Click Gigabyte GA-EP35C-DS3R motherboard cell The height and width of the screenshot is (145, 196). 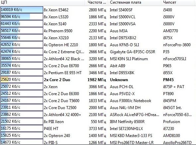point(133,52)
